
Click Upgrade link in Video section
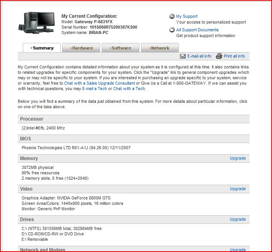click(x=238, y=189)
